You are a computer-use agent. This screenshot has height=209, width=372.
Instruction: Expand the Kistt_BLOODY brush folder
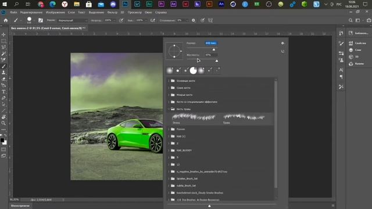coord(169,150)
